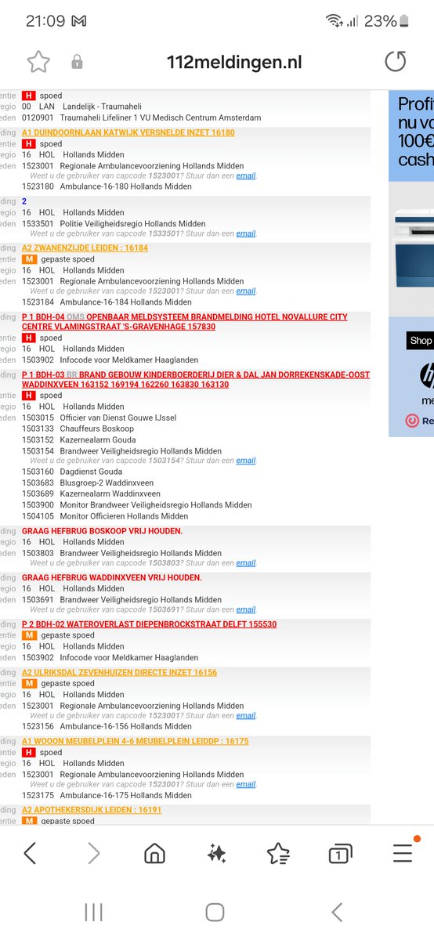
Task: Tap the HP logo in the advertisement
Action: point(426,376)
